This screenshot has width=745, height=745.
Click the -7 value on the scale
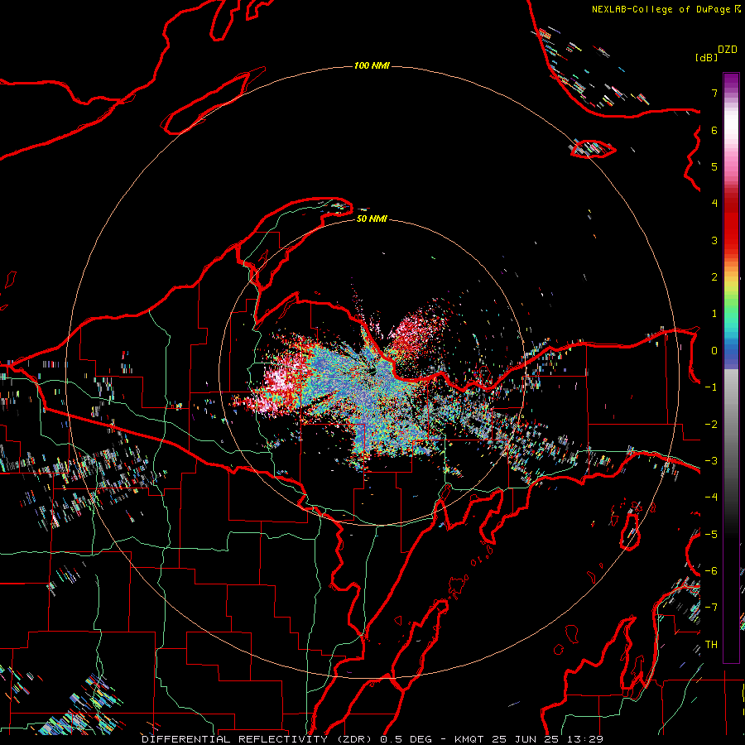pos(711,608)
